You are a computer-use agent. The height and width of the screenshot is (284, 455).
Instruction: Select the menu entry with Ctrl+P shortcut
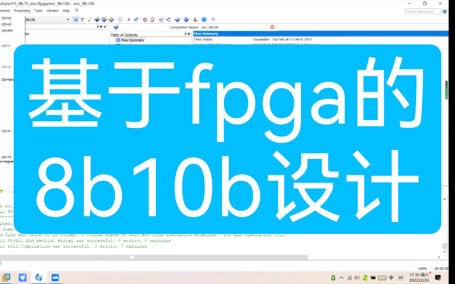[x=6, y=131]
